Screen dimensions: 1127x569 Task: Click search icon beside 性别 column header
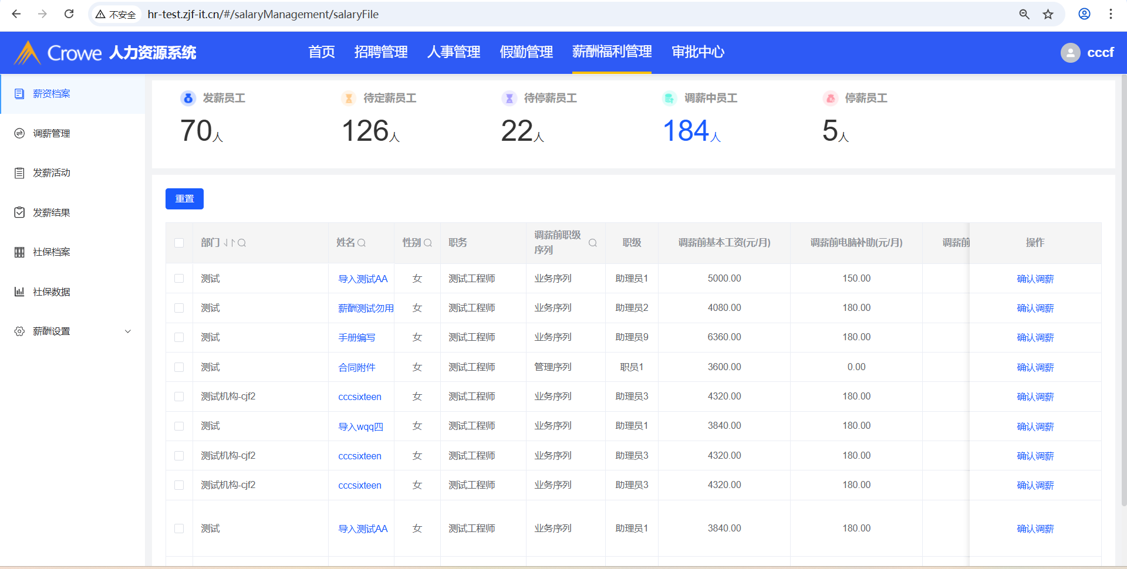tap(428, 243)
